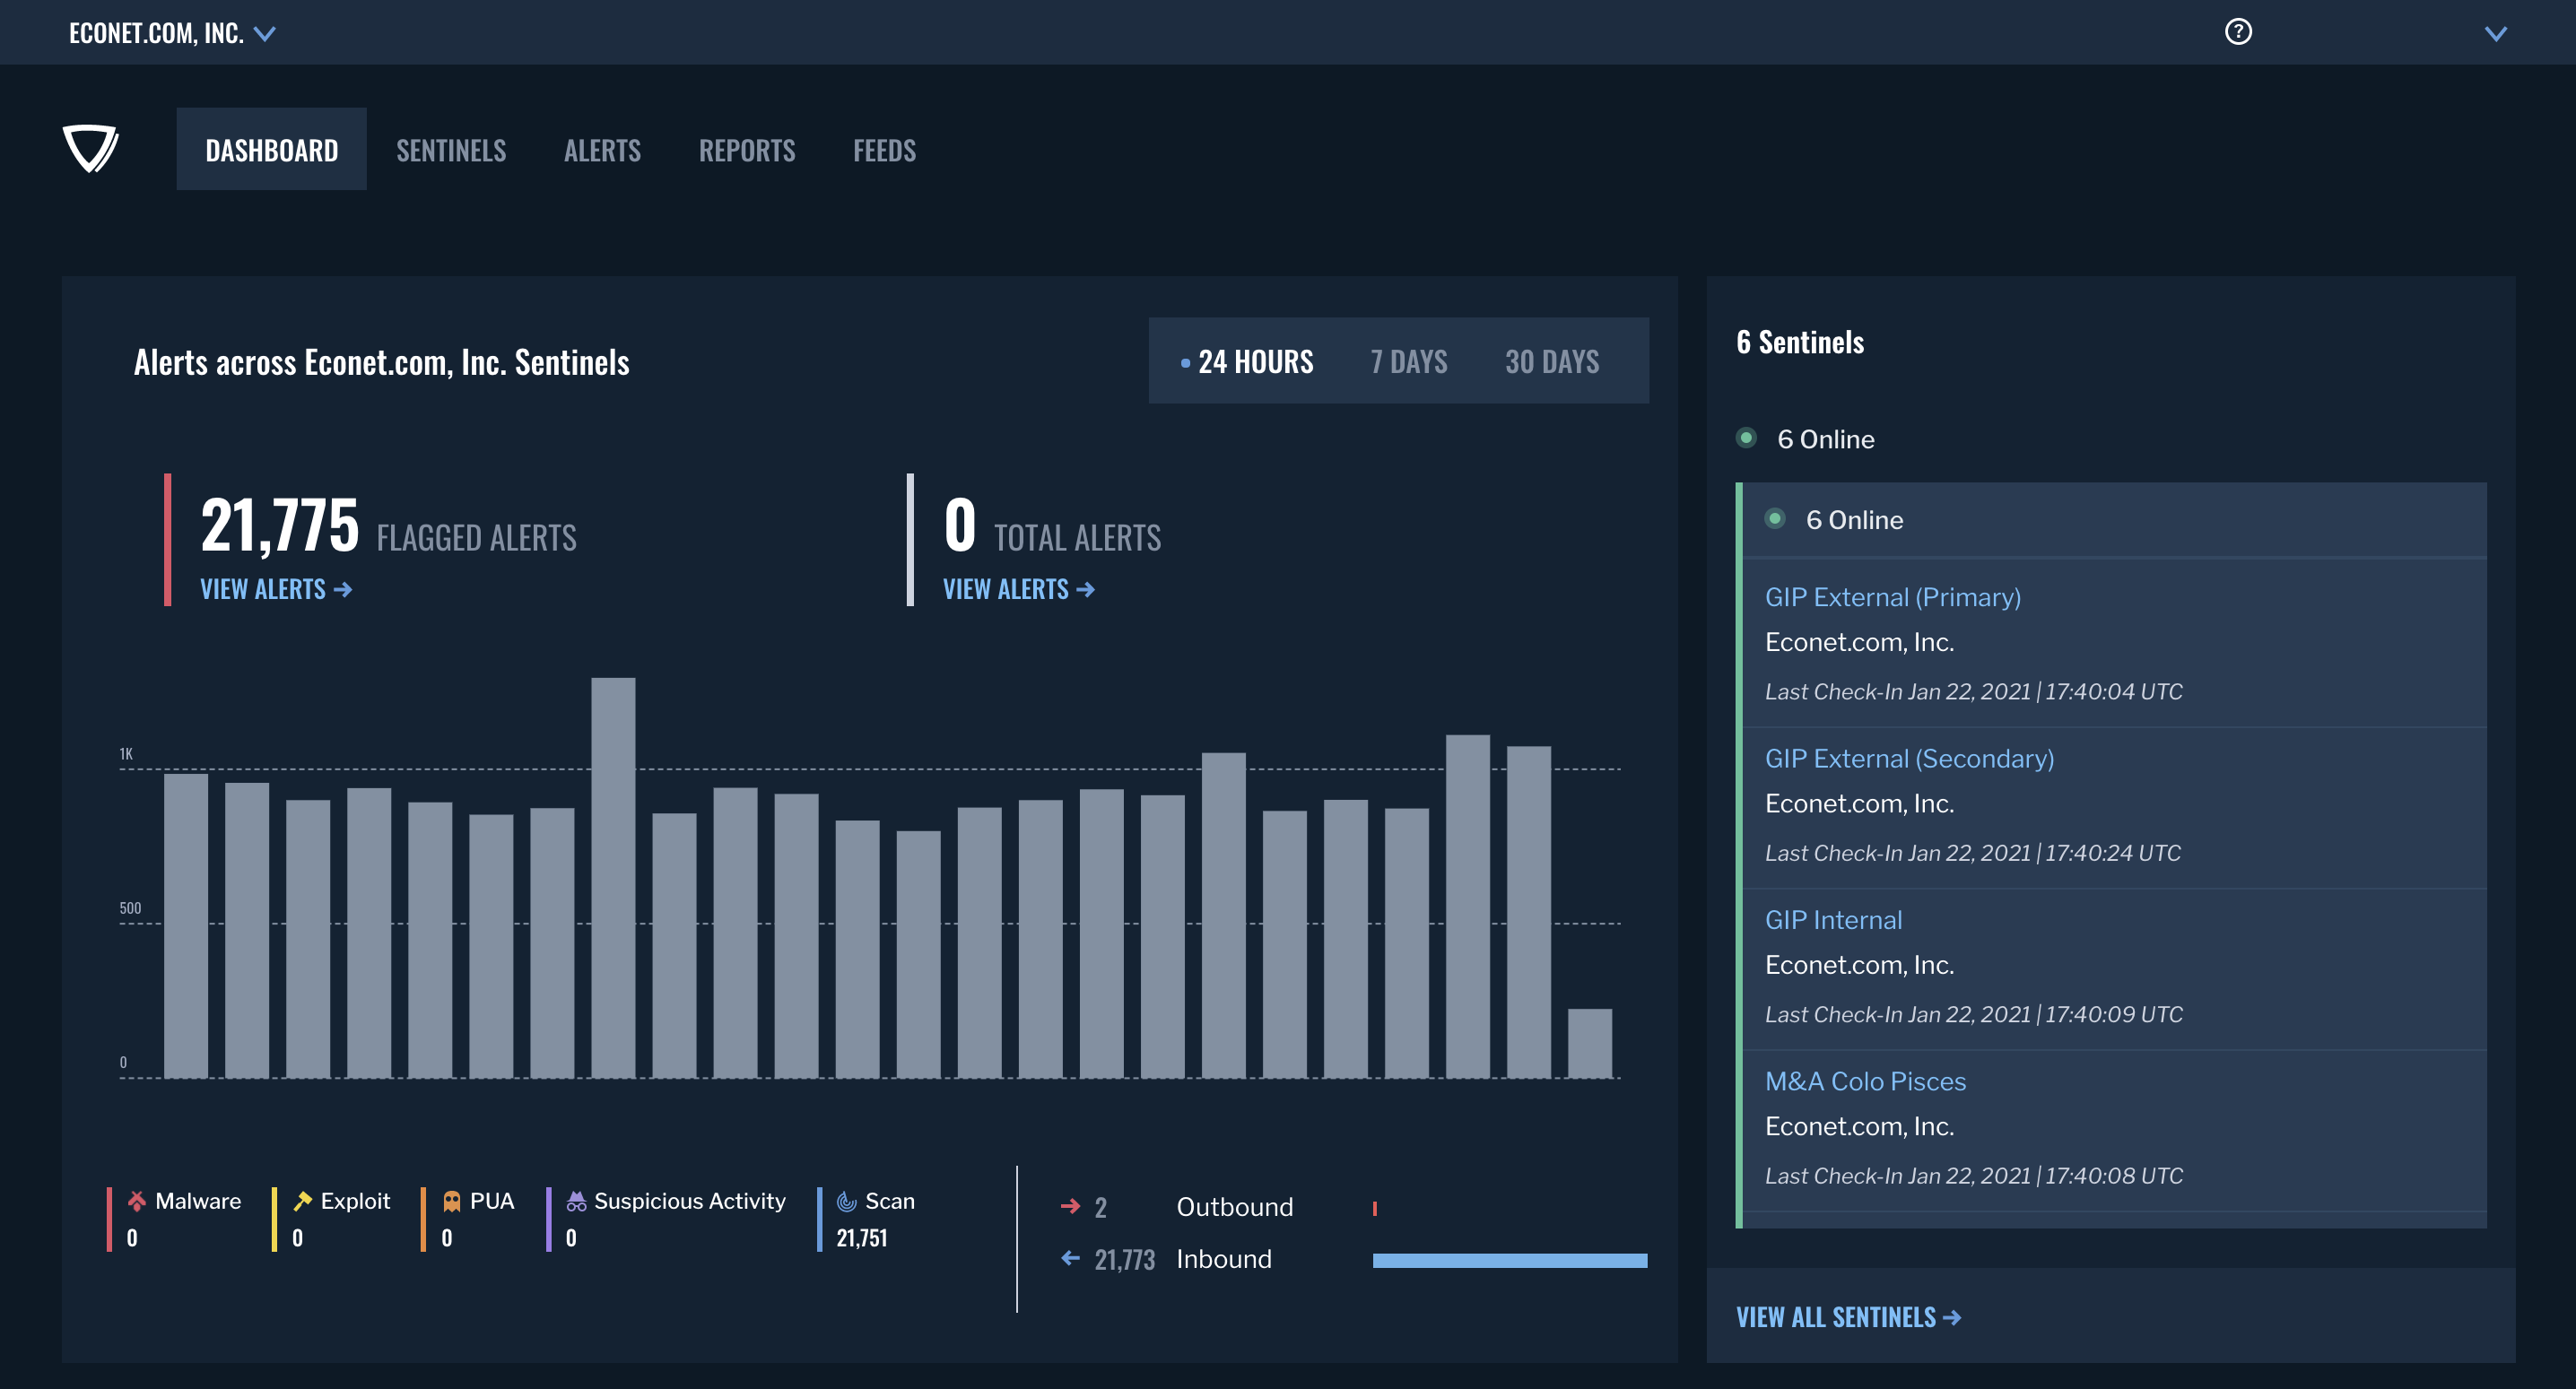Click the Malware bug icon
This screenshot has height=1389, width=2576.
(x=137, y=1201)
